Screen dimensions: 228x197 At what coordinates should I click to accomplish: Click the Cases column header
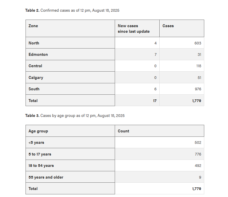pos(168,26)
